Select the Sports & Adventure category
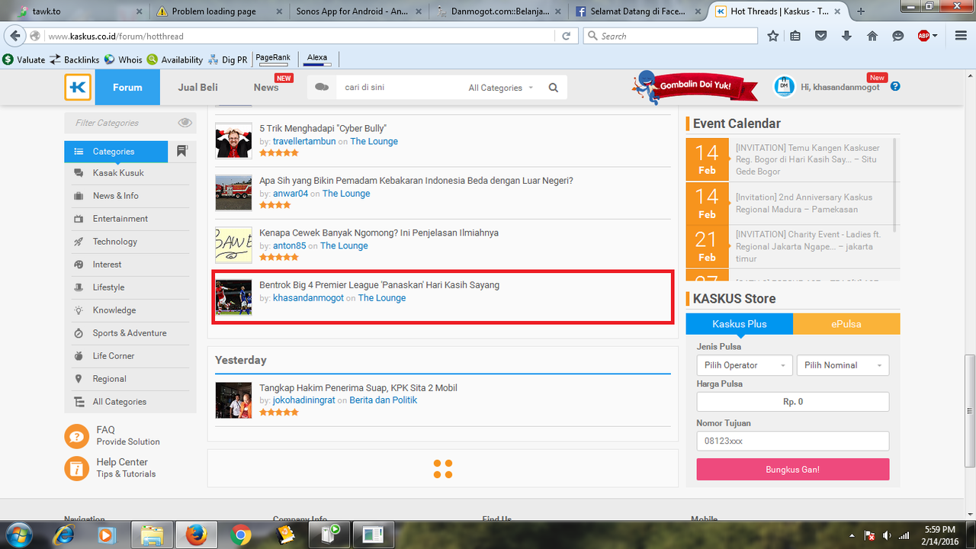The width and height of the screenshot is (976, 549). click(130, 333)
